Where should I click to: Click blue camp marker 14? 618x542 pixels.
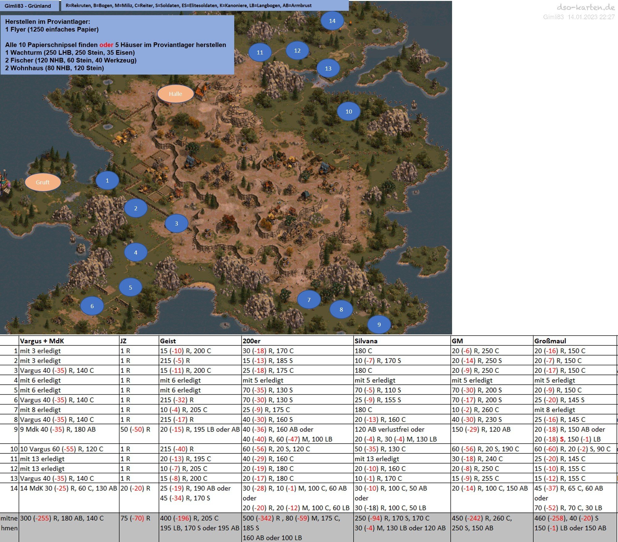point(332,21)
